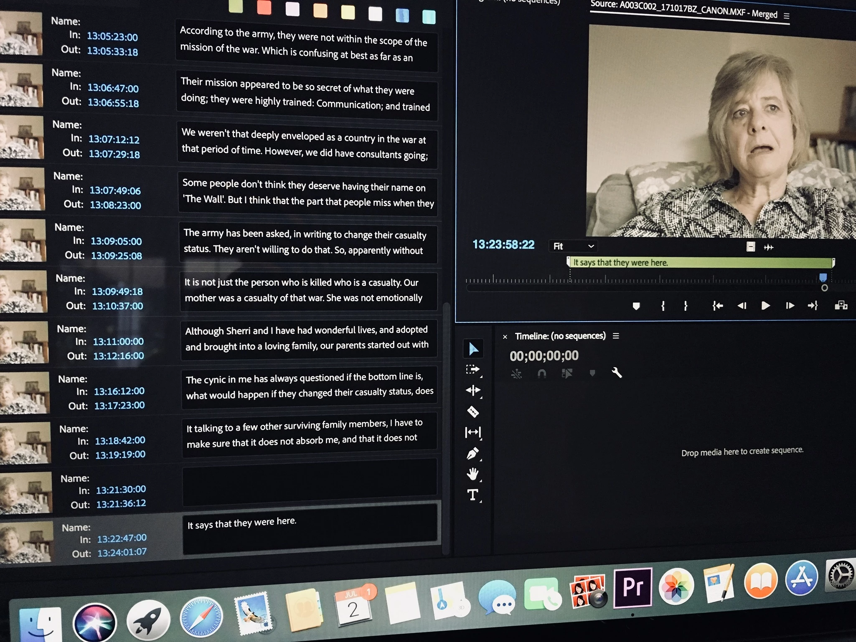This screenshot has width=856, height=642.
Task: Select the Track Select Forward tool
Action: pos(472,369)
